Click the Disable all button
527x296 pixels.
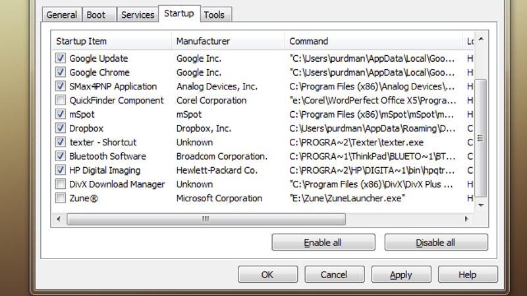pyautogui.click(x=436, y=242)
